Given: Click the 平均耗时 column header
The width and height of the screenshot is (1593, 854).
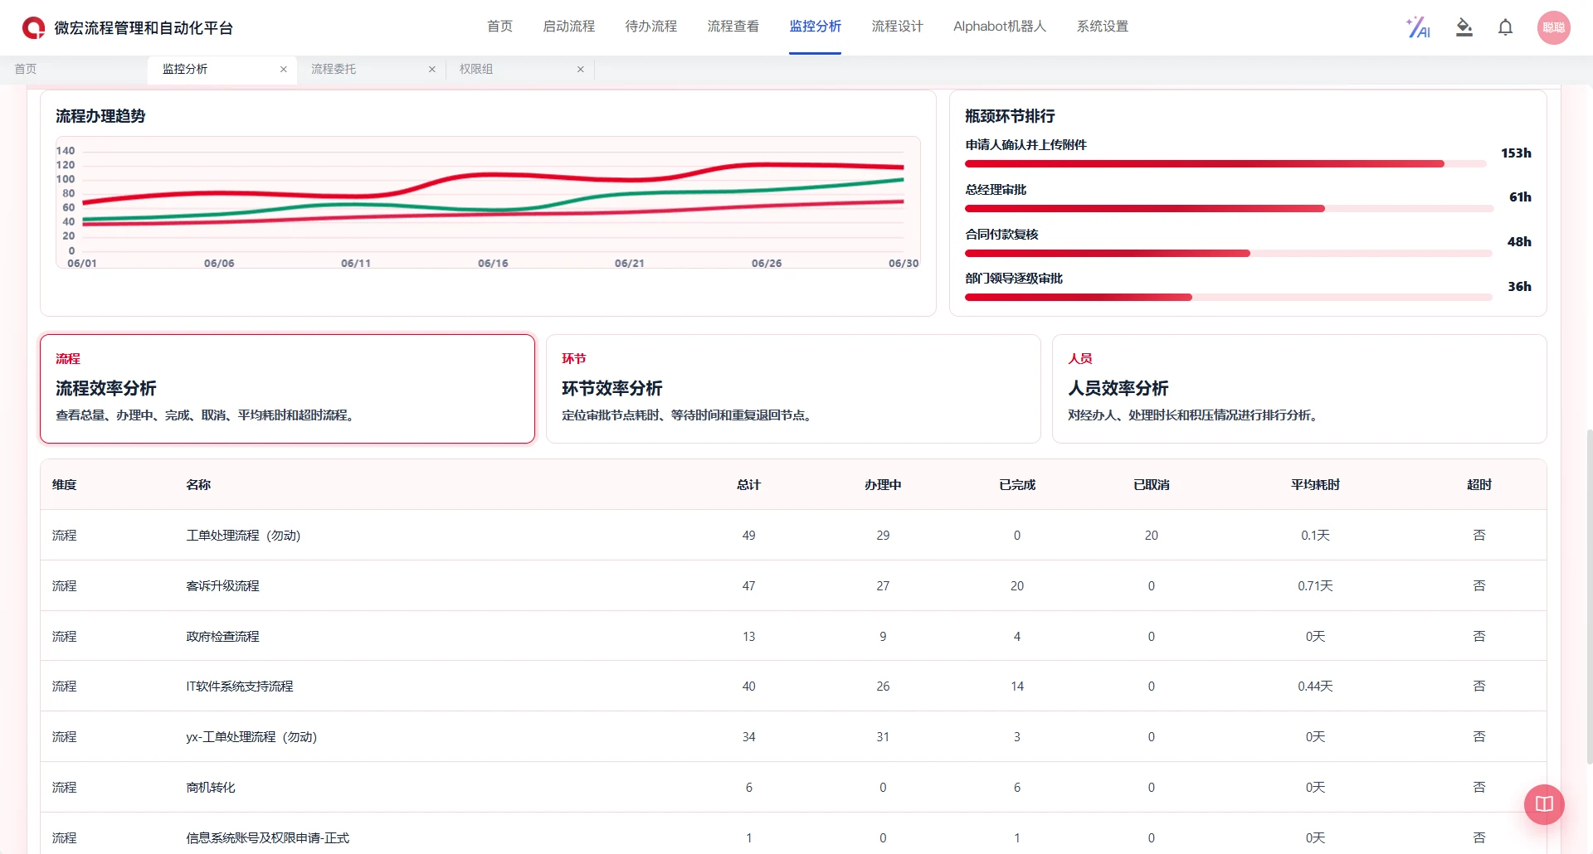Looking at the screenshot, I should coord(1315,485).
